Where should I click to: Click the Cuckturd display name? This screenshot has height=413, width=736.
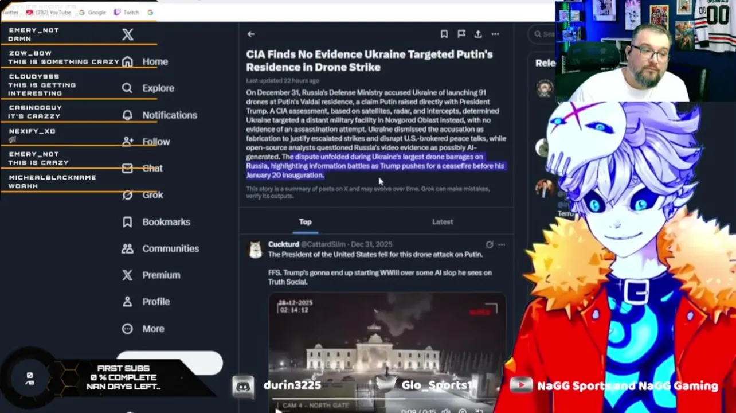283,244
